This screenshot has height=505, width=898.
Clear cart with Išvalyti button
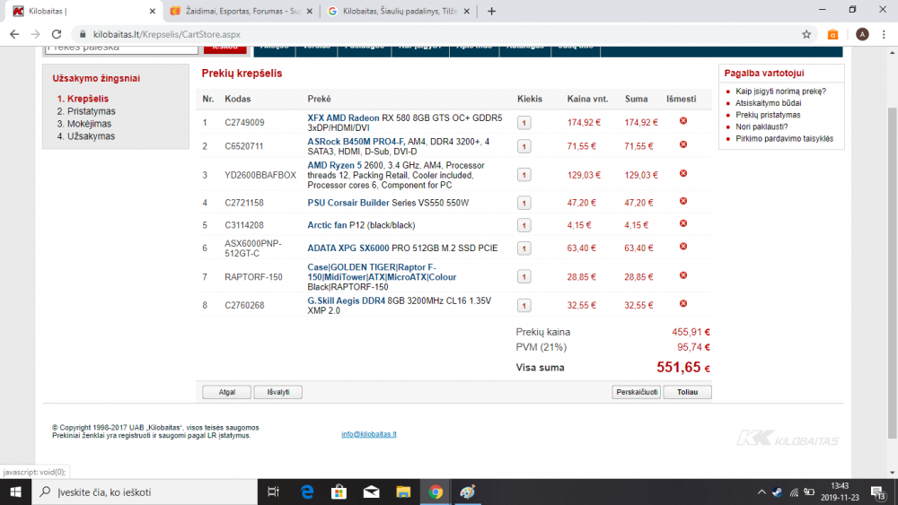pyautogui.click(x=277, y=392)
